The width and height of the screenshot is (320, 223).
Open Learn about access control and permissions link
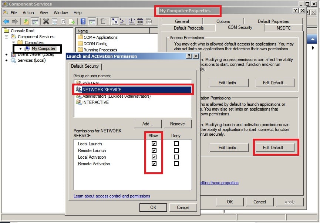pos(112,196)
